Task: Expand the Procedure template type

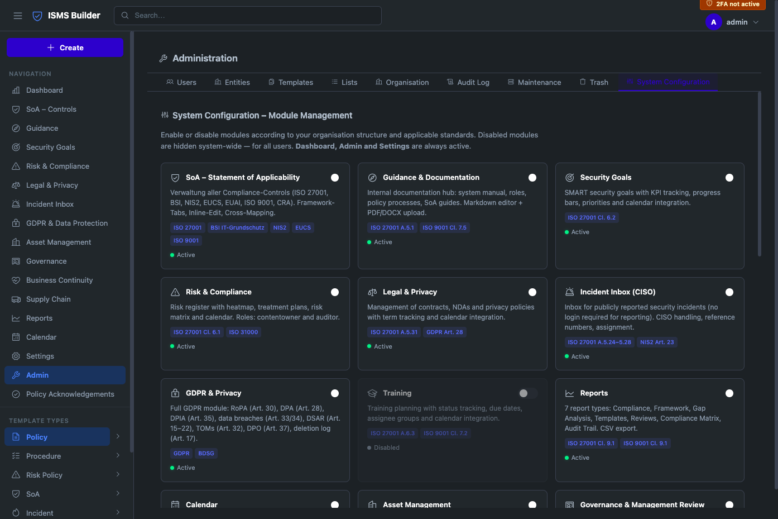Action: click(118, 455)
